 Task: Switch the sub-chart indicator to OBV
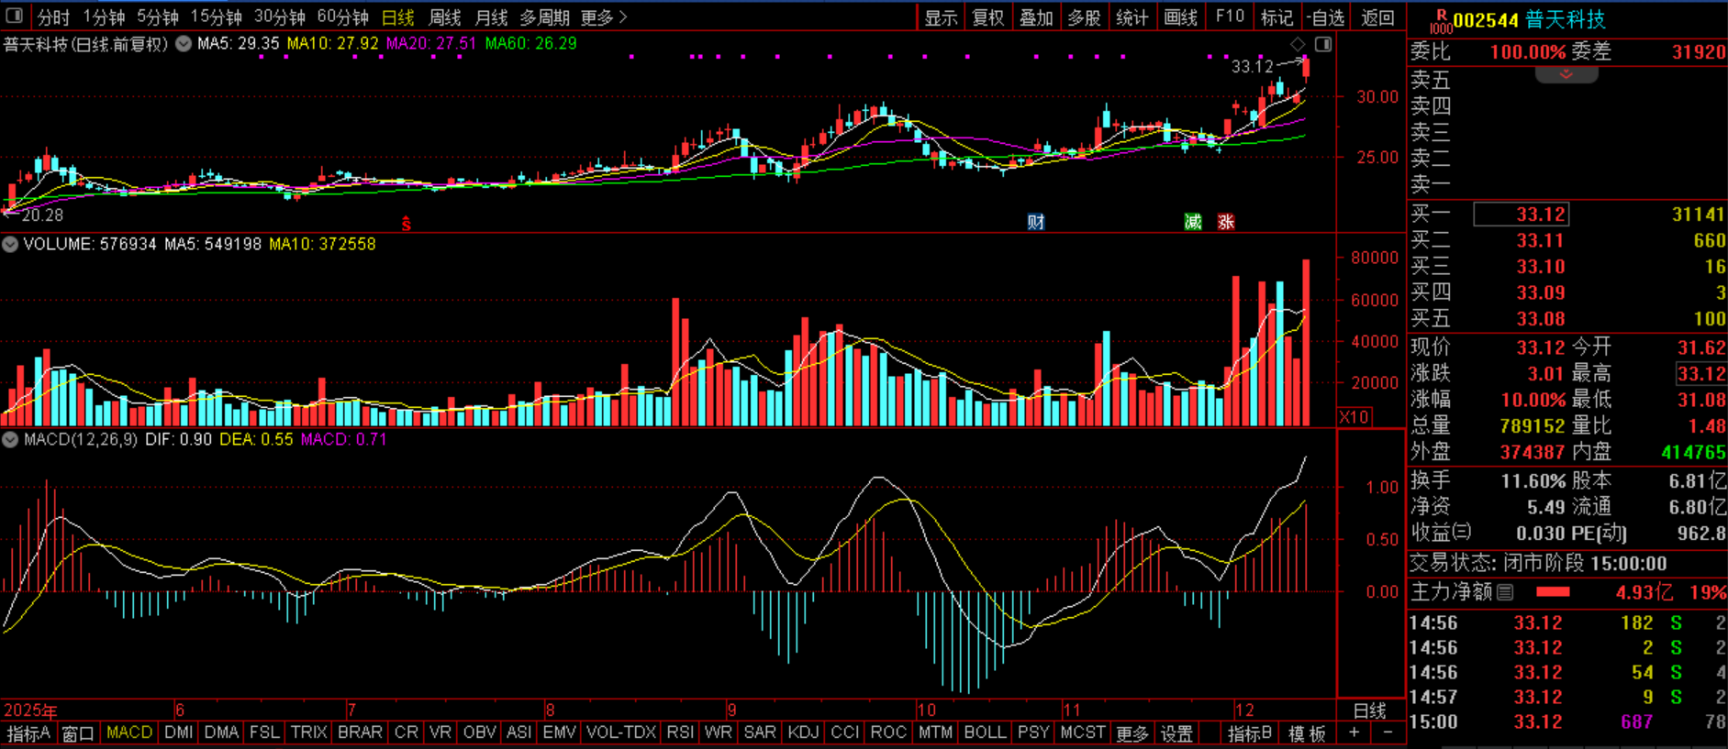[479, 732]
